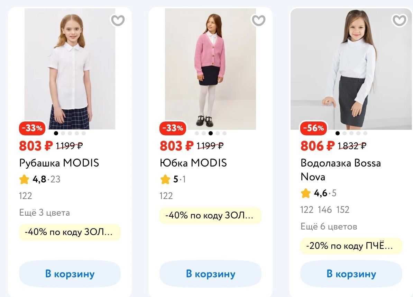Add MODIS shirt to favorites with heart icon
Screen dimensions: 413x297
118,20
